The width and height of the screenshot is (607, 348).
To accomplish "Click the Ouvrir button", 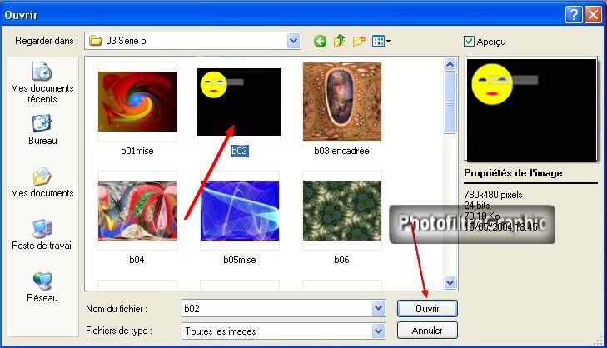I will [427, 308].
